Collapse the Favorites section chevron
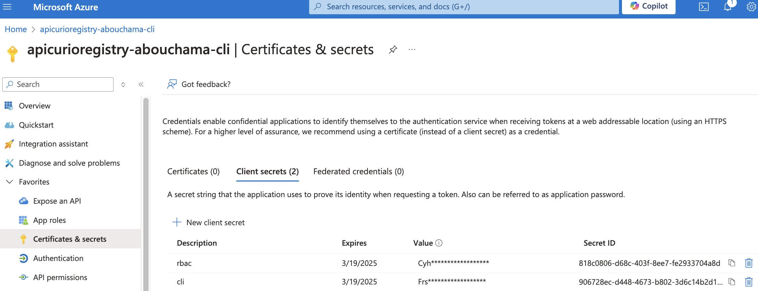Image resolution: width=758 pixels, height=291 pixels. point(10,182)
